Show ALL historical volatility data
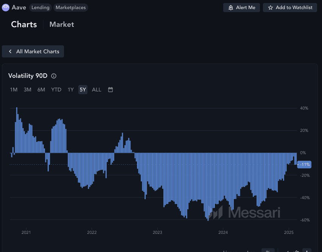 click(96, 90)
